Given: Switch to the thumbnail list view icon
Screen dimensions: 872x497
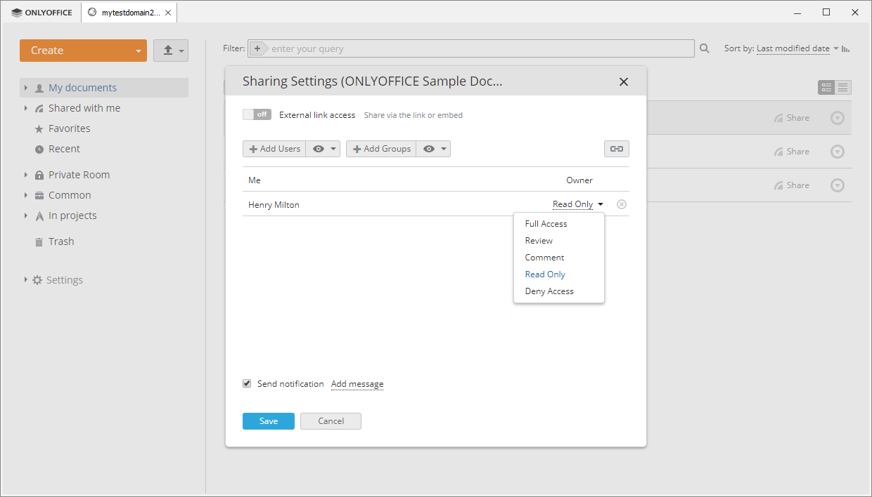Looking at the screenshot, I should pyautogui.click(x=826, y=88).
